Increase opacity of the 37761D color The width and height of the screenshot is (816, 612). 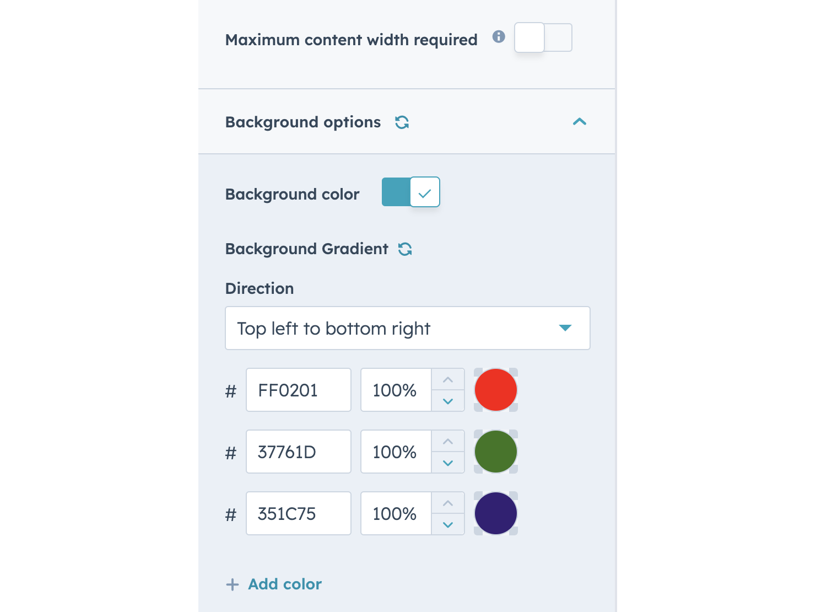(x=448, y=441)
